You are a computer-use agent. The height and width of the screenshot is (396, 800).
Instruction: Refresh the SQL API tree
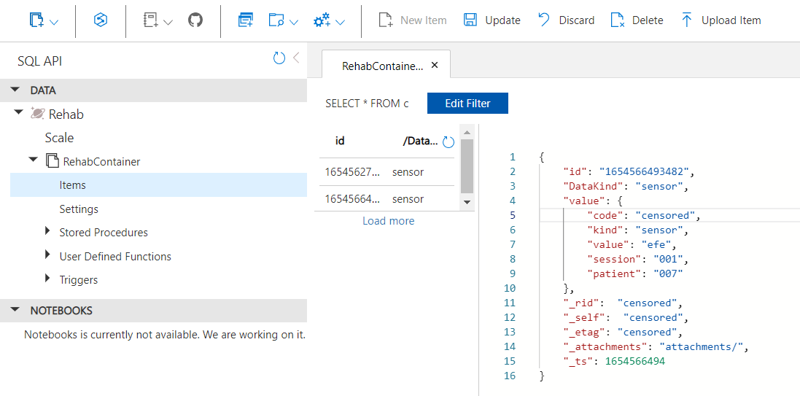(x=279, y=58)
